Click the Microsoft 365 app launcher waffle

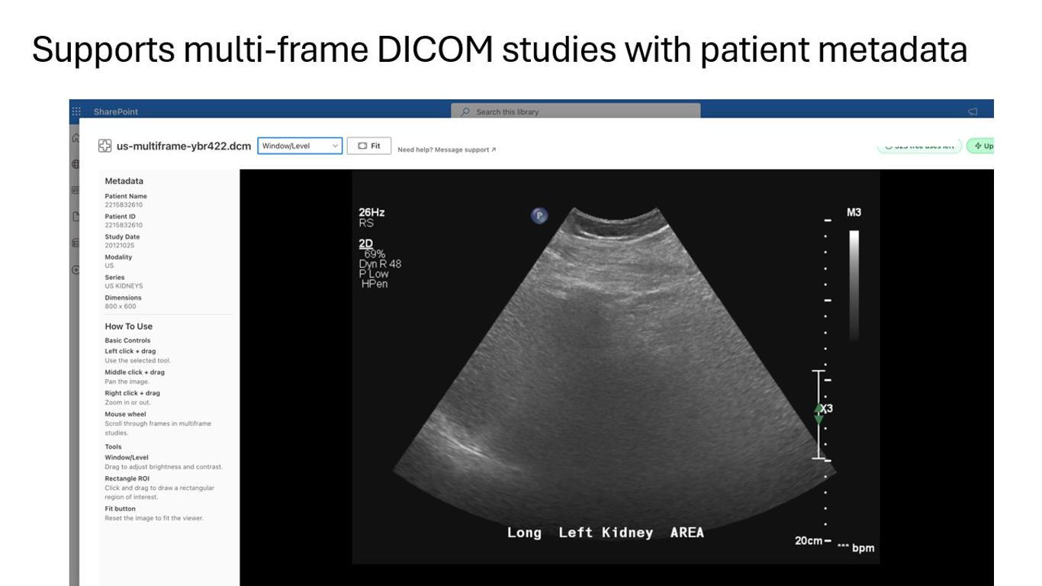[76, 111]
